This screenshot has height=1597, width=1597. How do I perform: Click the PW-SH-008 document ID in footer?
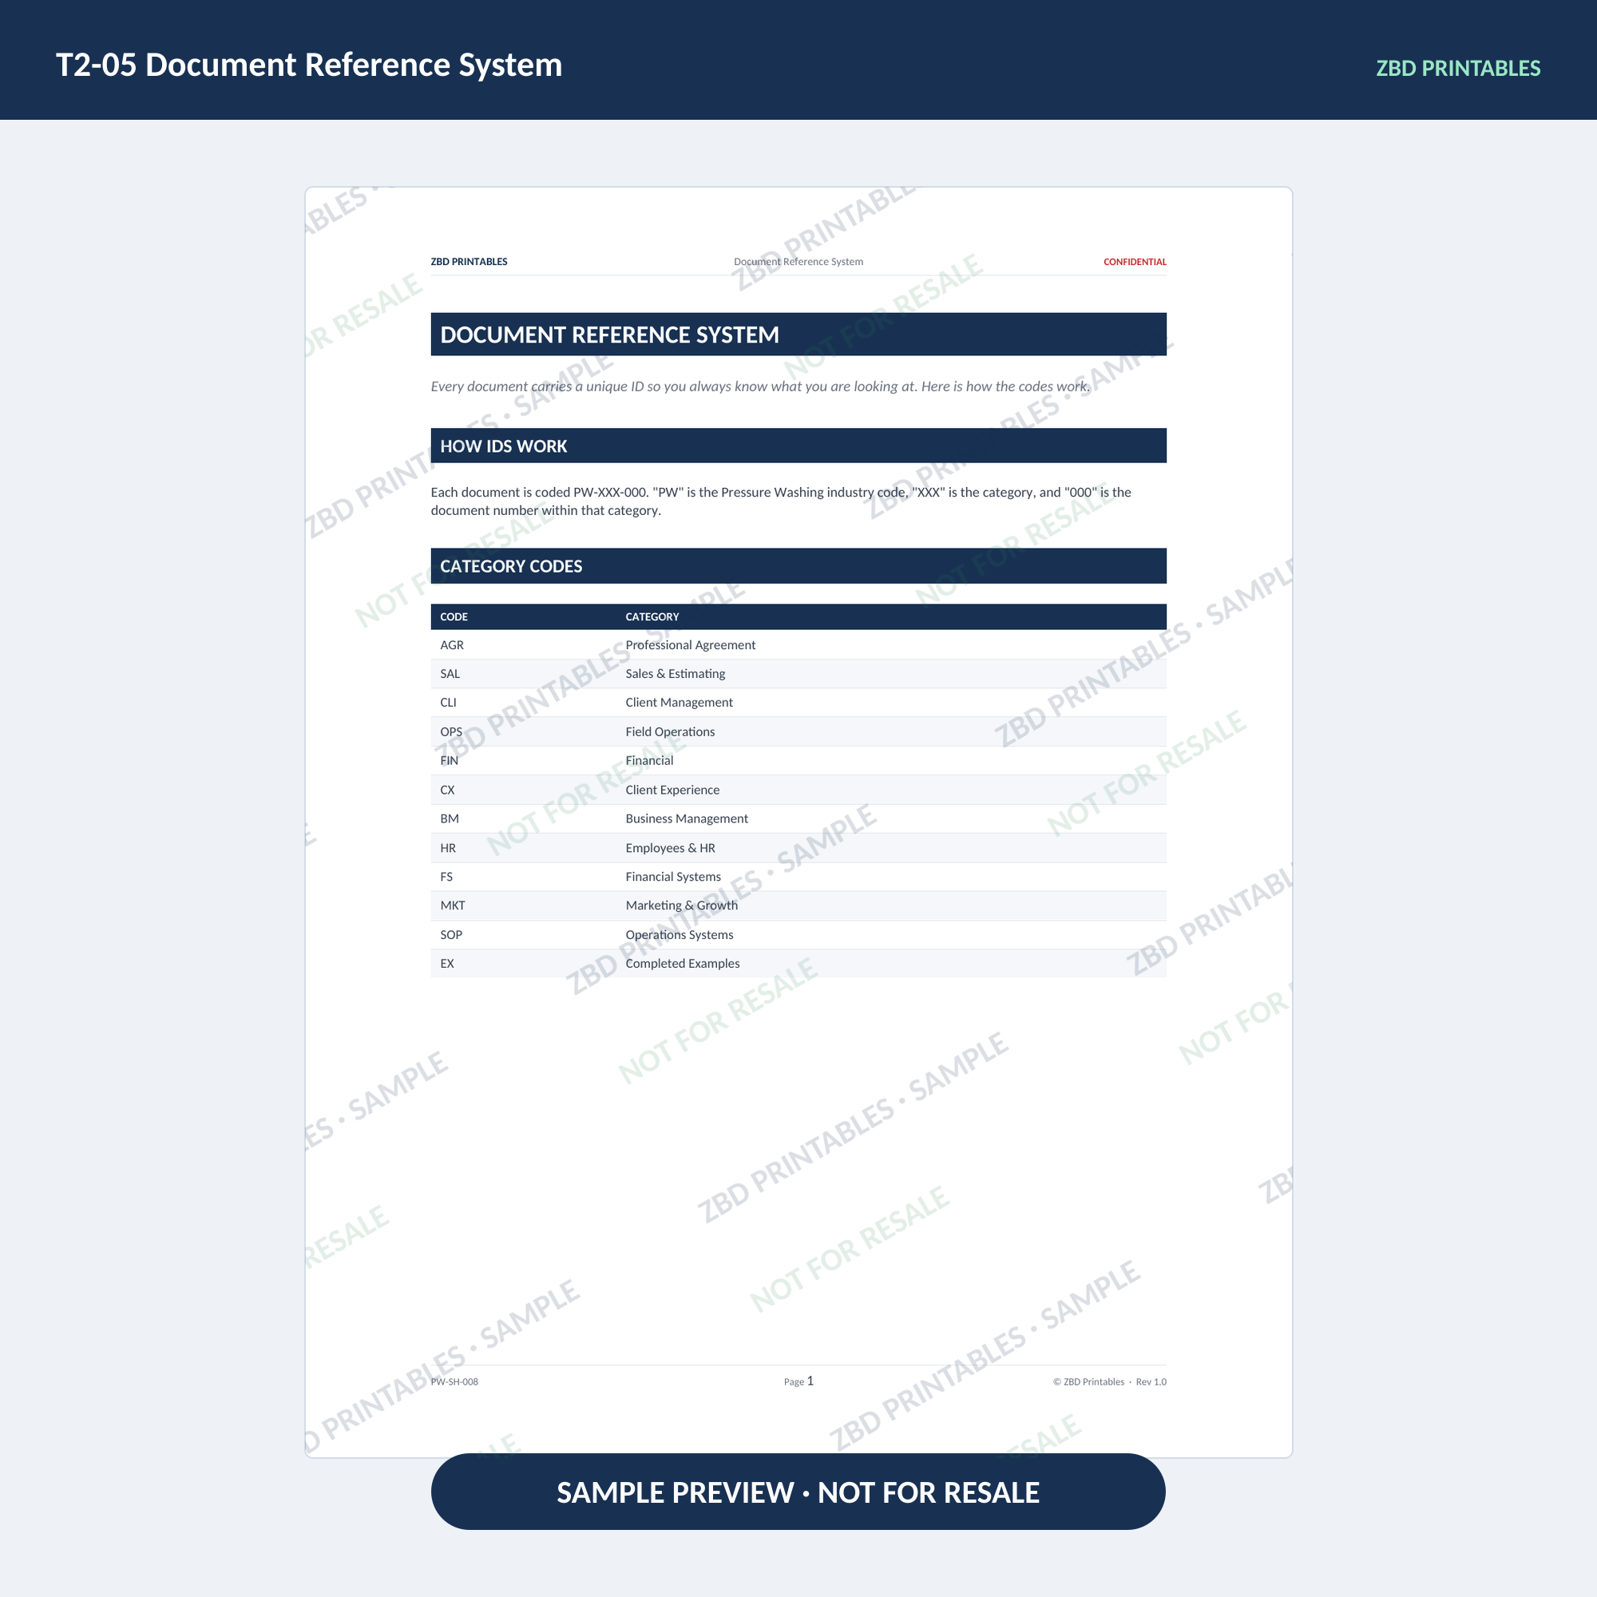point(454,1382)
